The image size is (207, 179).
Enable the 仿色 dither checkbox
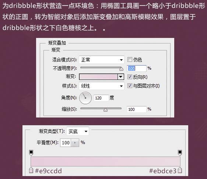(x=130, y=60)
